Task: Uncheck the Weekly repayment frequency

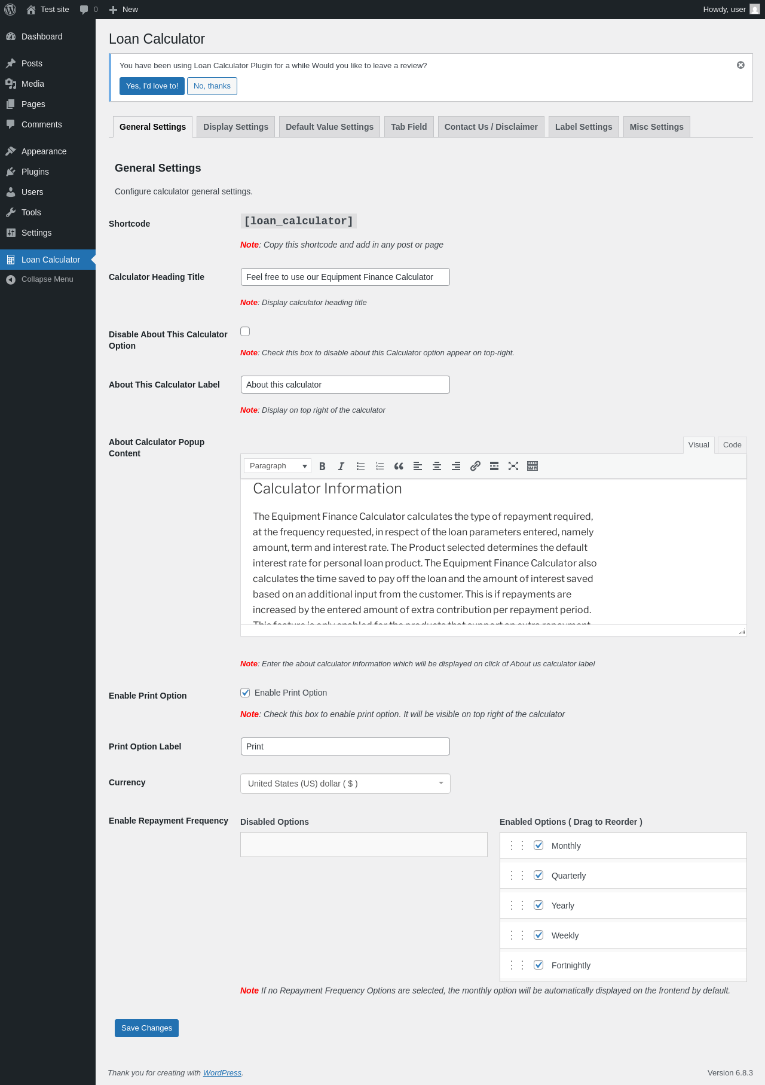Action: point(538,935)
